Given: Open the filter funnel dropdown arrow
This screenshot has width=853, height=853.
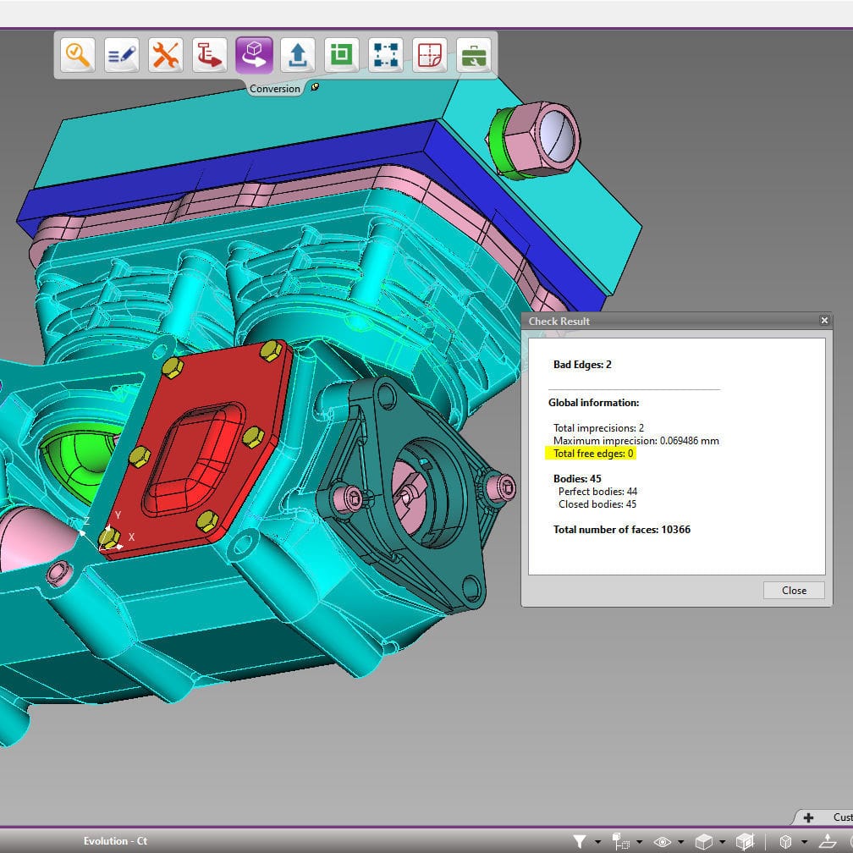Looking at the screenshot, I should (596, 842).
